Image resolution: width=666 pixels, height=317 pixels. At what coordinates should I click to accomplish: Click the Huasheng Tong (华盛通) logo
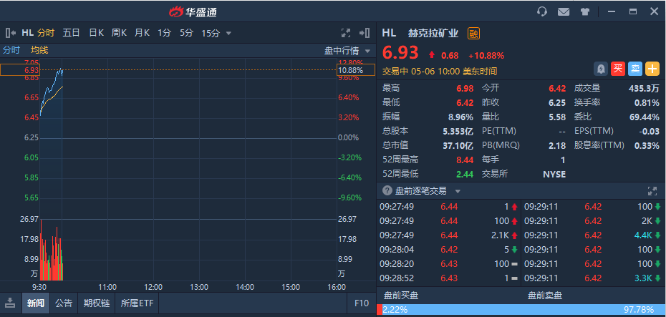[x=193, y=12]
